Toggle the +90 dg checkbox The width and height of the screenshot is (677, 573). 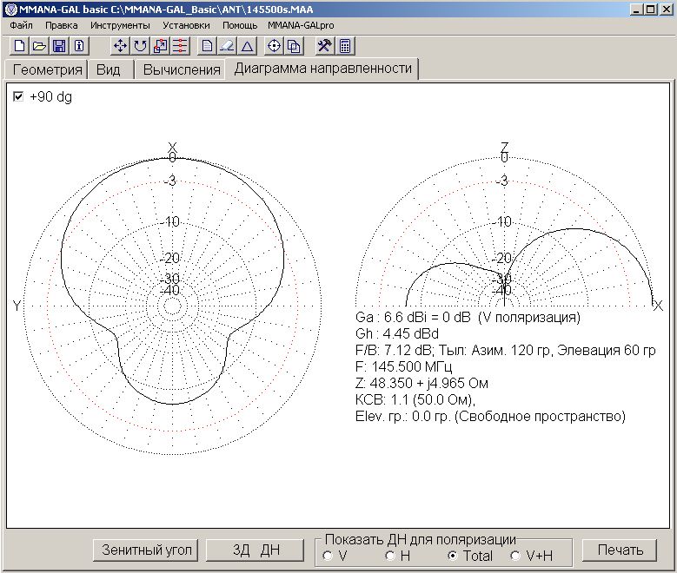pyautogui.click(x=18, y=97)
